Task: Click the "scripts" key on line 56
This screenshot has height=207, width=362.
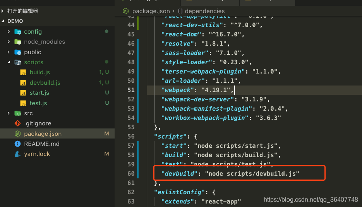Action: pos(170,136)
